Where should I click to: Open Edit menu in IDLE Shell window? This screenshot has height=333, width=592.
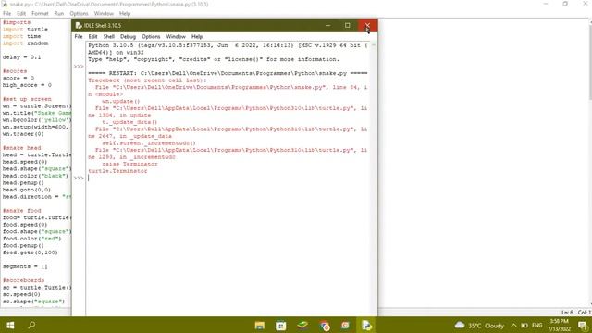click(92, 37)
